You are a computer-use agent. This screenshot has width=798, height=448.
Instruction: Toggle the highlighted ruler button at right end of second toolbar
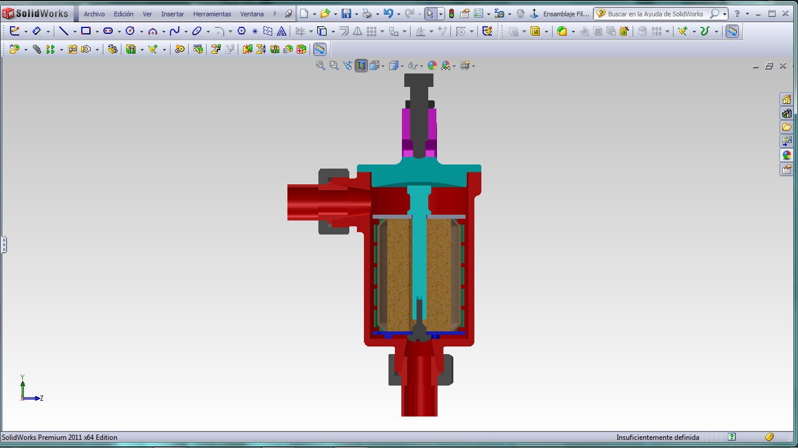[732, 32]
